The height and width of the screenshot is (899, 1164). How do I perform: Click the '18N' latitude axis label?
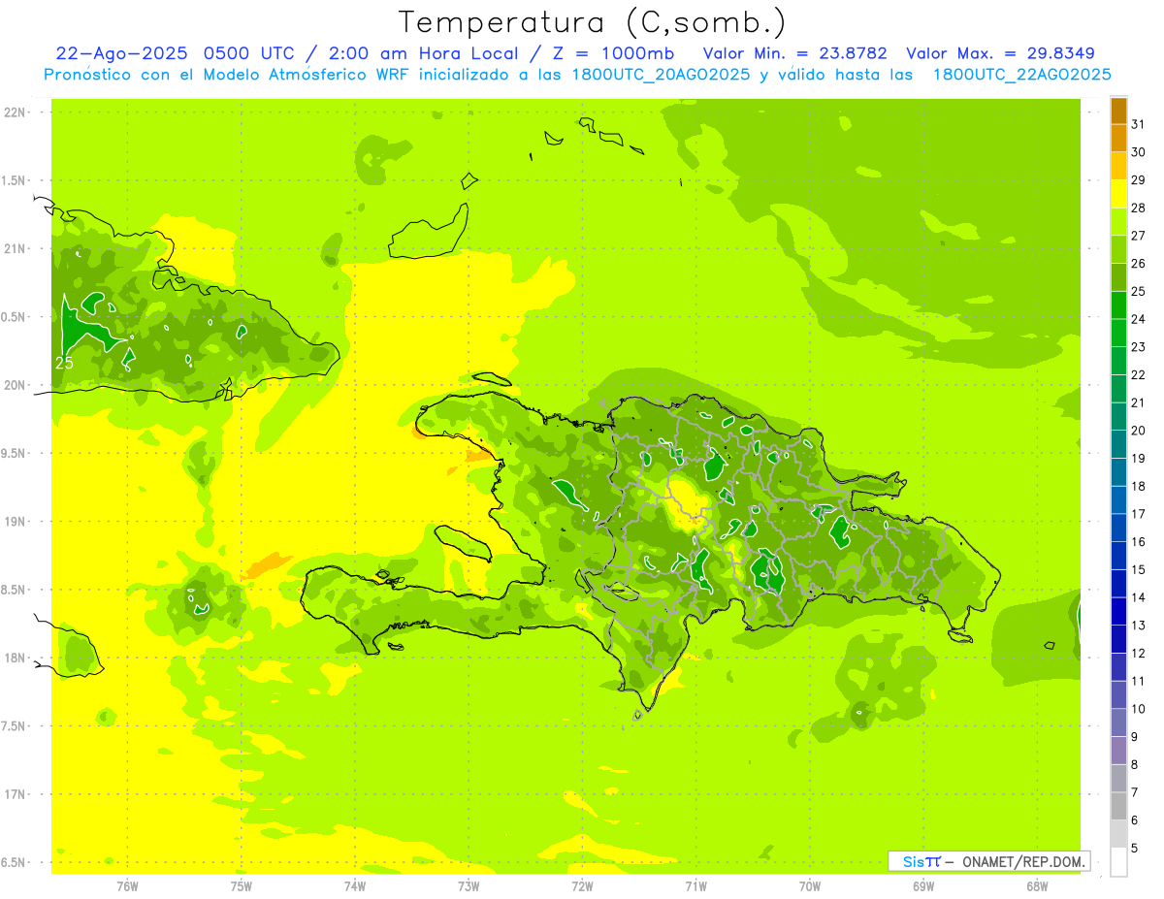pos(15,658)
